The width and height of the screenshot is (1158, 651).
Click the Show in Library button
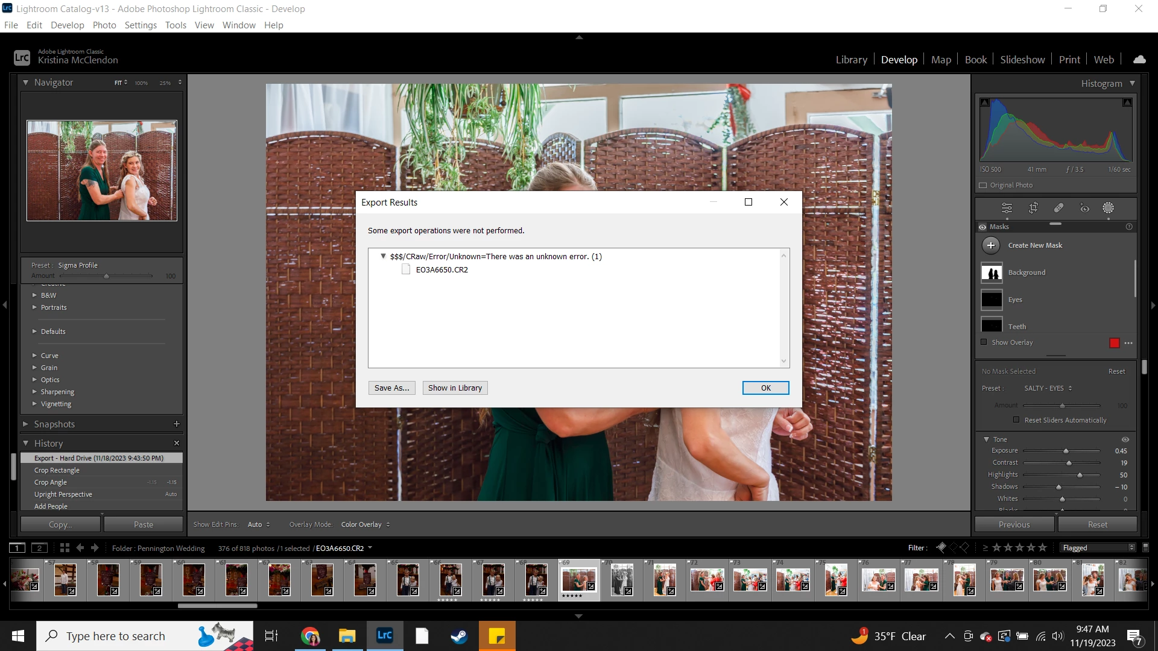pos(455,388)
